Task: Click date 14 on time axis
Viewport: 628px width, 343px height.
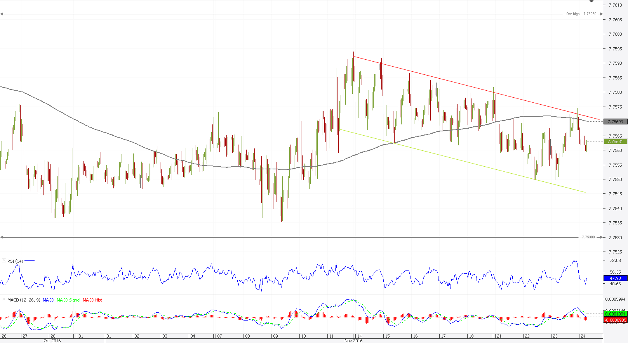Action: 360,336
